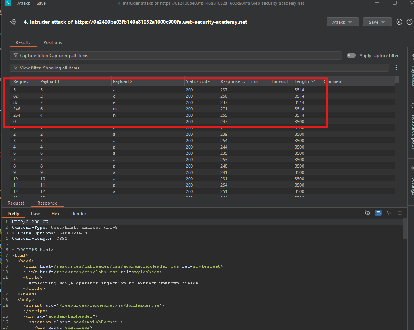Open the three-dot table options menu
The height and width of the screenshot is (330, 414).
396,68
